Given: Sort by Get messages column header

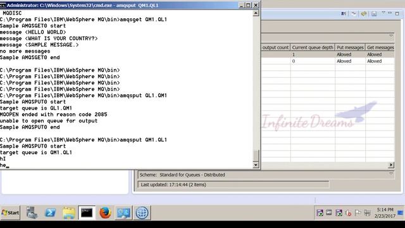Looking at the screenshot, I should (380, 47).
